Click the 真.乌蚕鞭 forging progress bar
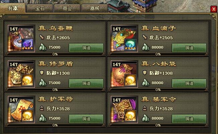The height and width of the screenshot is (134, 218). 55,54
